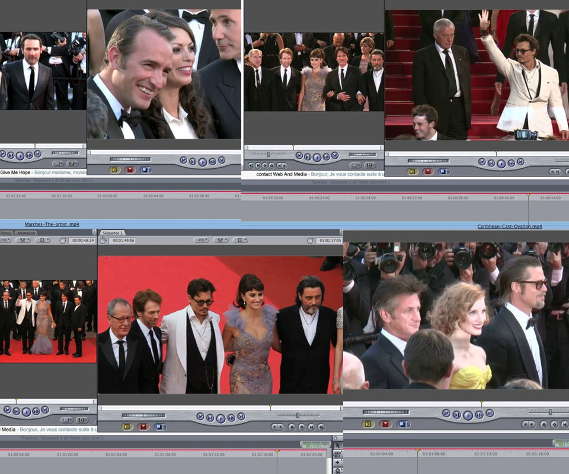Select the Séquence 1 tab
Viewport: 569px width, 474px height.
(113, 233)
